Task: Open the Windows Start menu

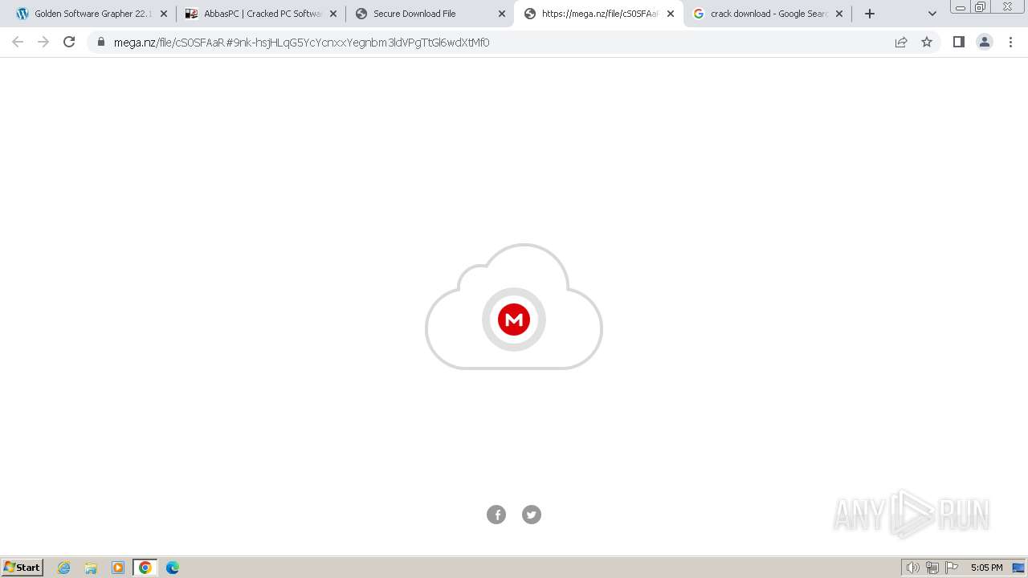Action: point(22,568)
